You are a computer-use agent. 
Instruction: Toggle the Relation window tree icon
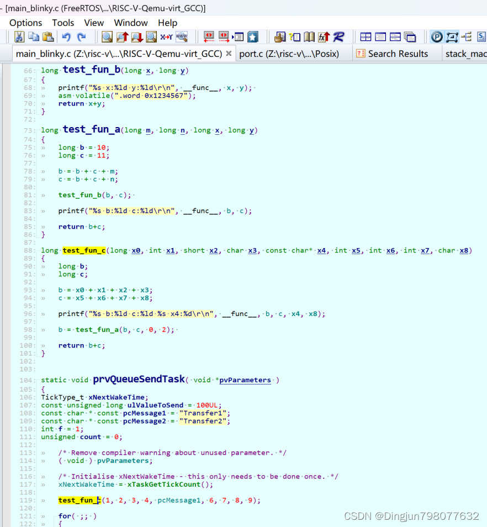tap(467, 36)
